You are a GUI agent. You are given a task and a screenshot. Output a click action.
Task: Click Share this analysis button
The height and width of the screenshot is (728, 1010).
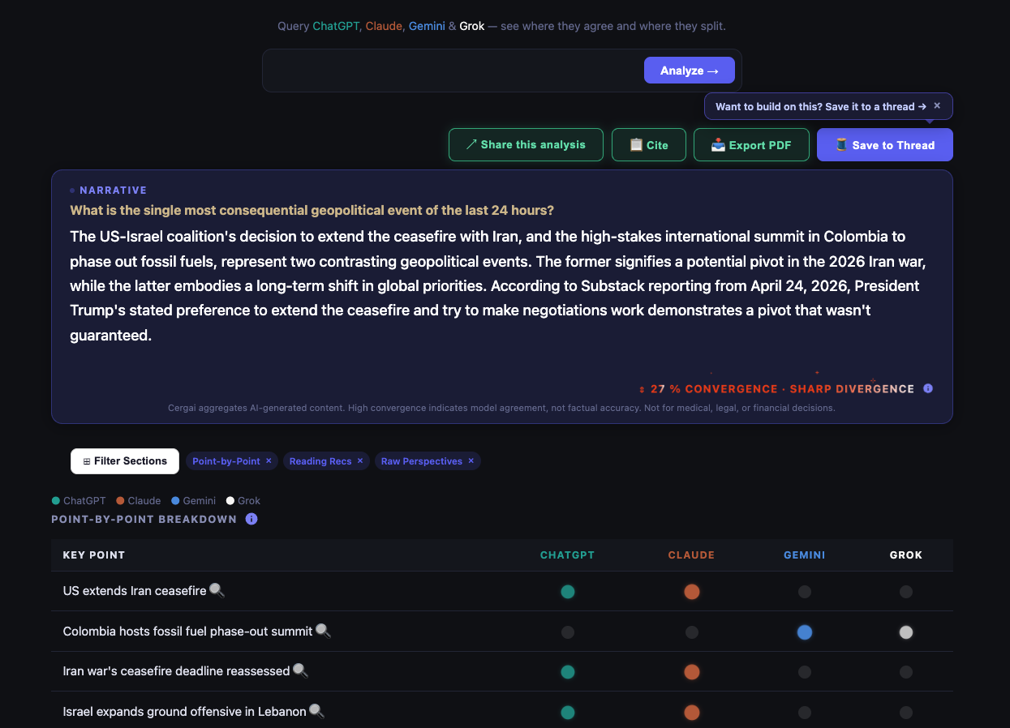526,144
